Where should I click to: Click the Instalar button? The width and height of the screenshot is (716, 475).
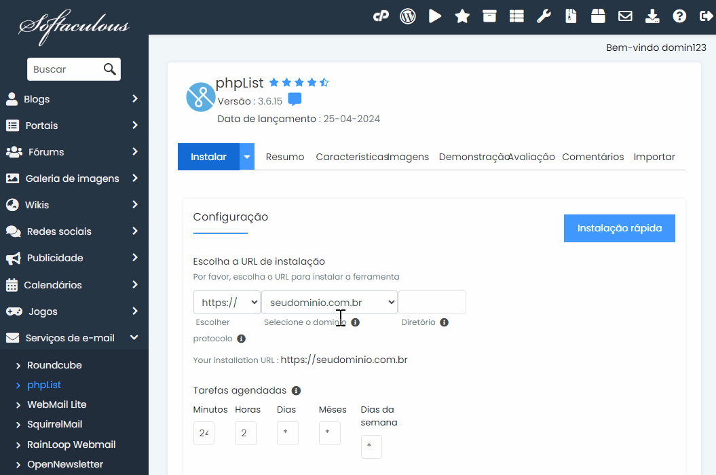pyautogui.click(x=208, y=157)
